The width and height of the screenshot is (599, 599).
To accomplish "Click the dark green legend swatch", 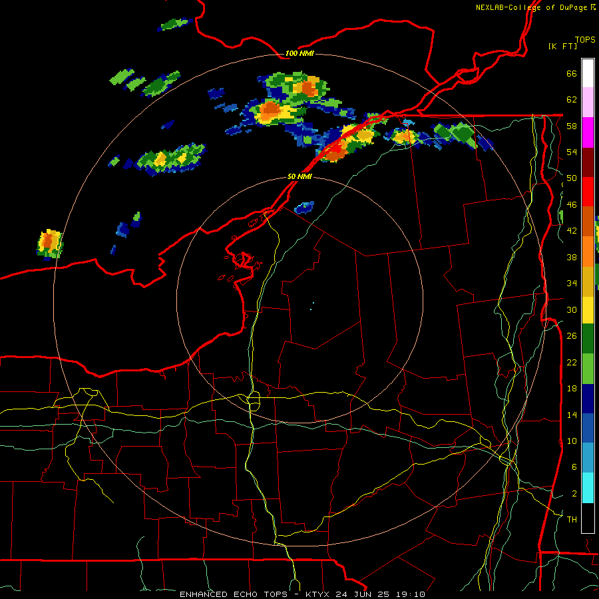I will [588, 339].
